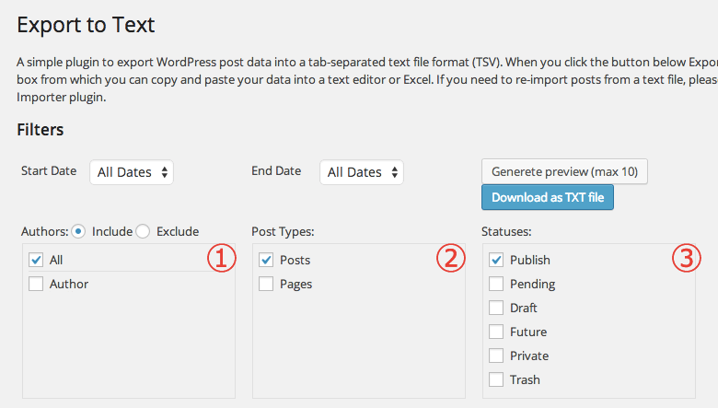Screen dimensions: 718x408
Task: Check the Pages post type checkbox
Action: [x=266, y=284]
